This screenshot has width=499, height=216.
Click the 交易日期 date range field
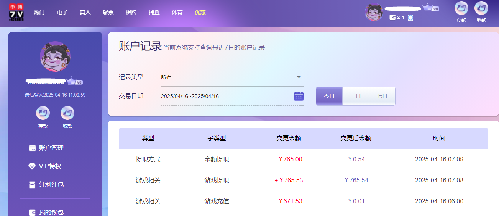coord(226,96)
